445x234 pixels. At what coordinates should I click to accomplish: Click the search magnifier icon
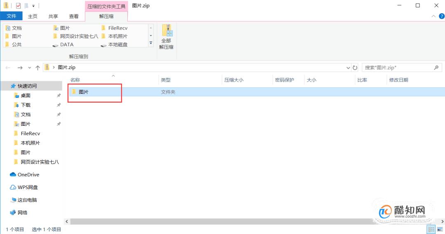click(436, 68)
